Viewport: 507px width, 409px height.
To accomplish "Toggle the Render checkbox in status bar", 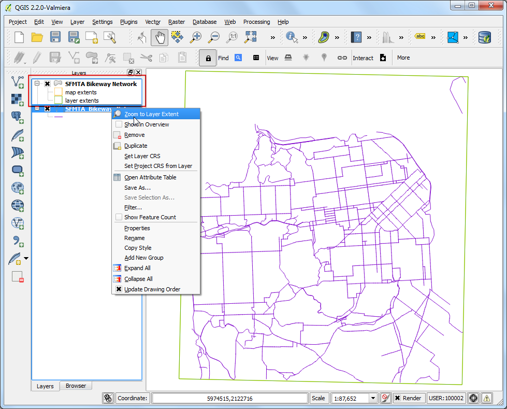I will (x=397, y=398).
